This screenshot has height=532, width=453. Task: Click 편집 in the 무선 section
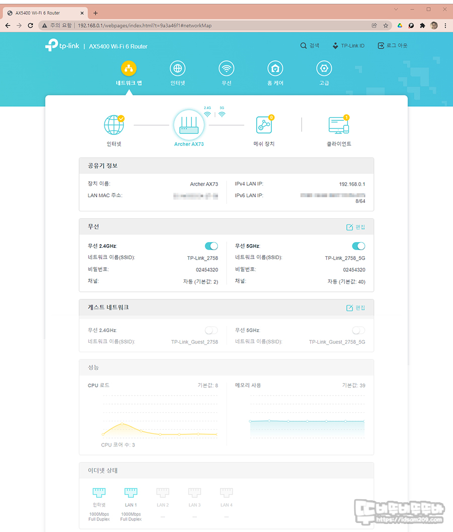tap(356, 227)
